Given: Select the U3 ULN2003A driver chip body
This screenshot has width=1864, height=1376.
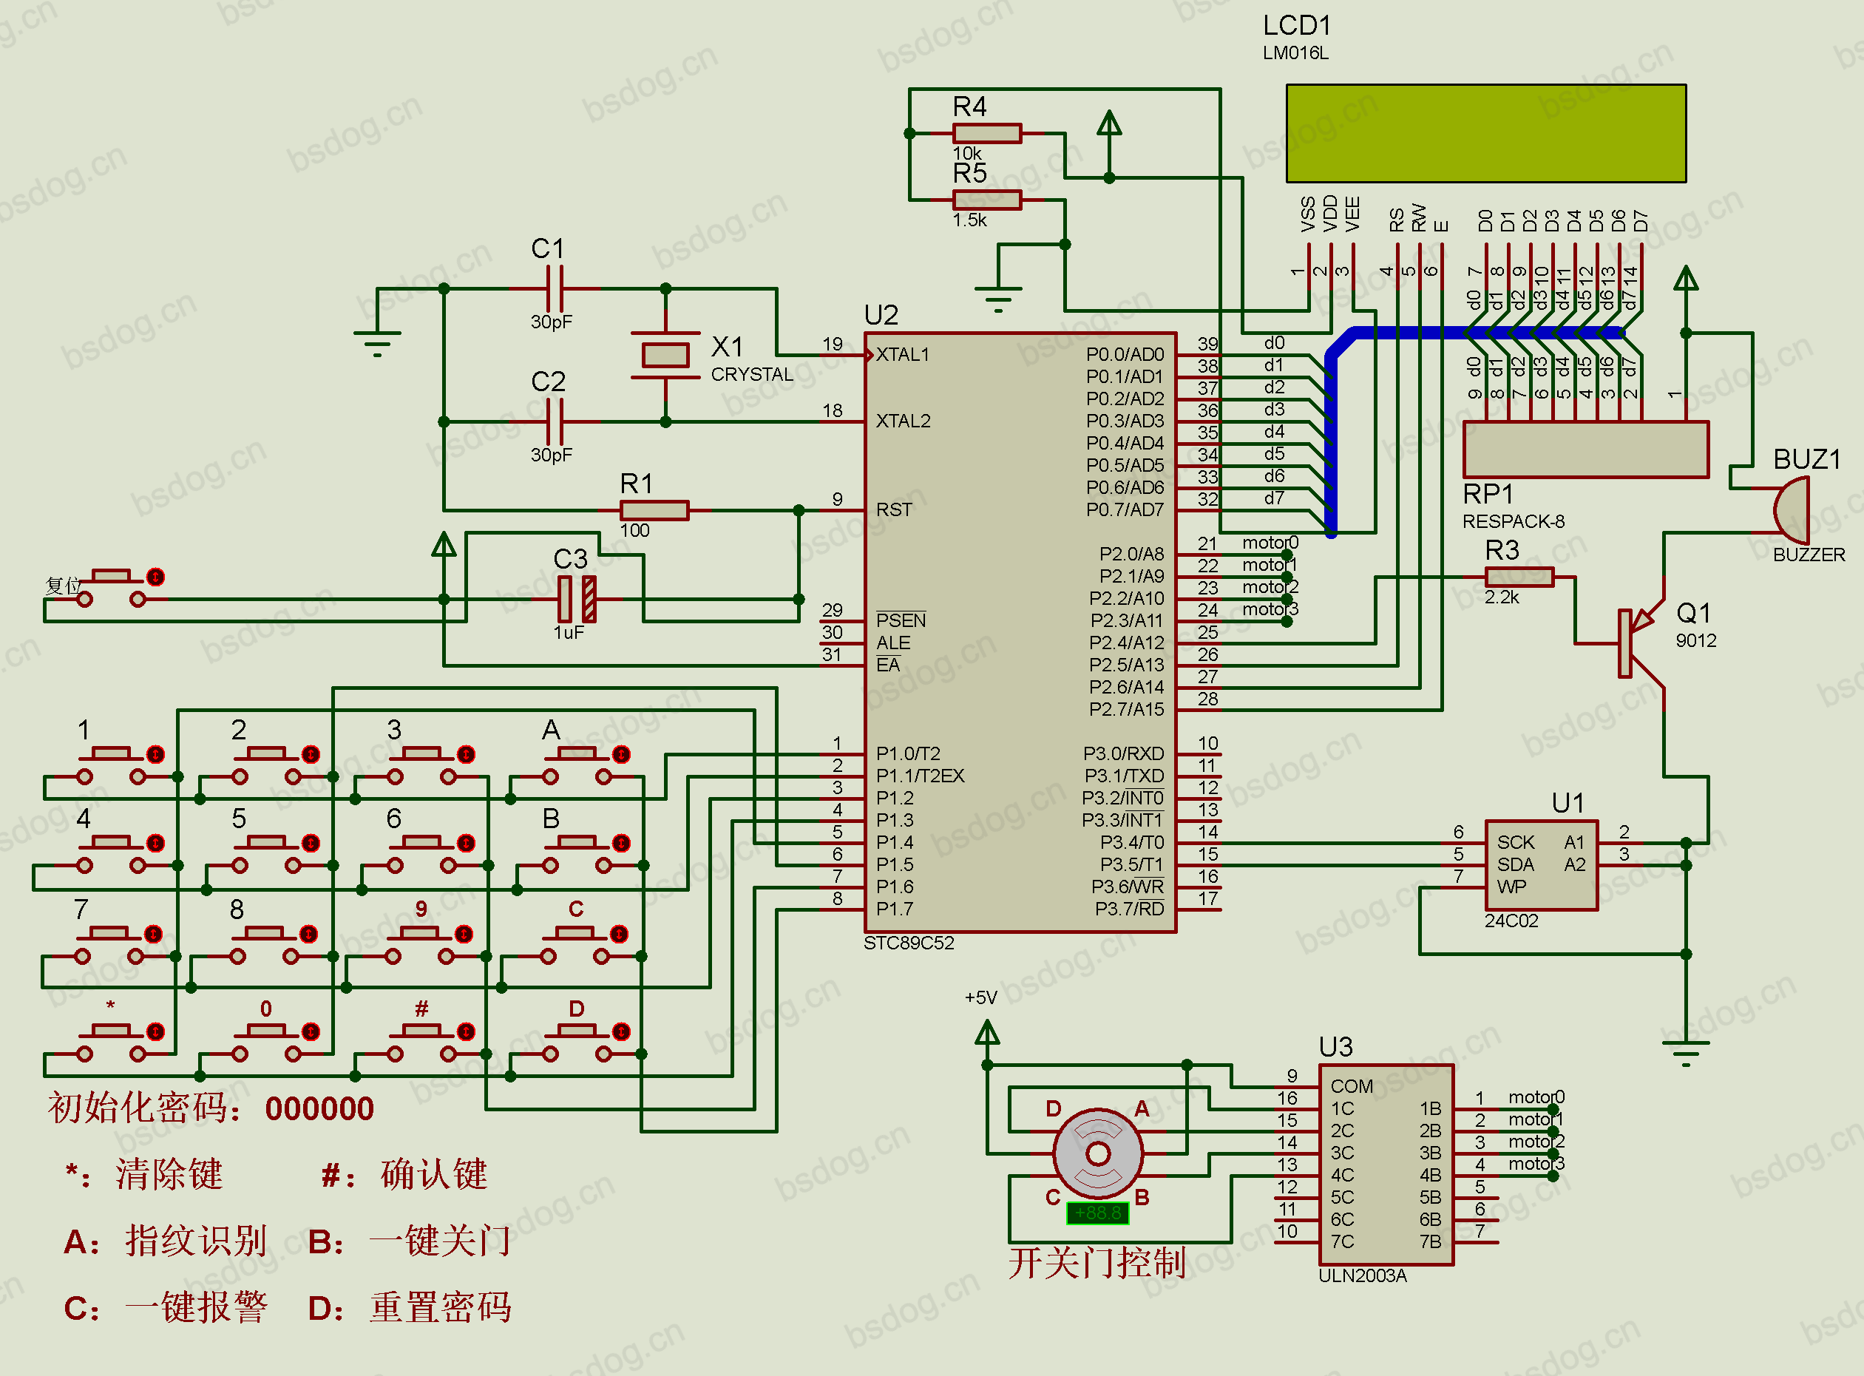Looking at the screenshot, I should click(x=1387, y=1165).
